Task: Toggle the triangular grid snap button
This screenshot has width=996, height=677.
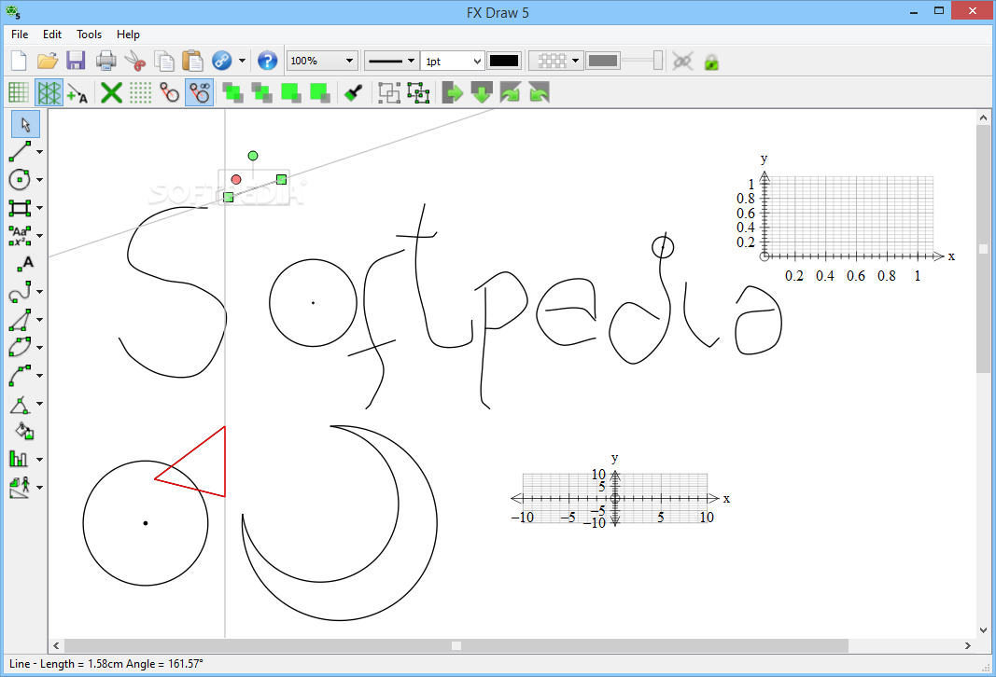Action: [x=49, y=92]
